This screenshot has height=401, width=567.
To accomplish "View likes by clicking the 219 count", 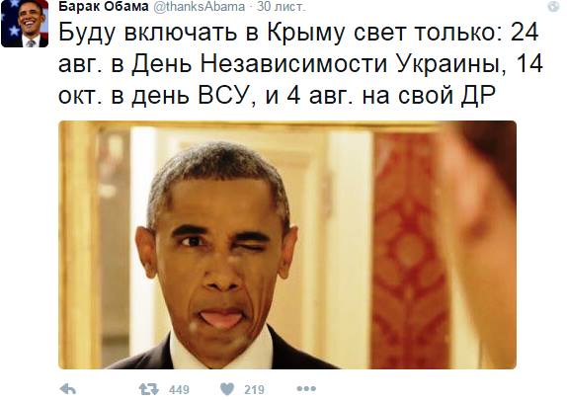I will [x=254, y=389].
